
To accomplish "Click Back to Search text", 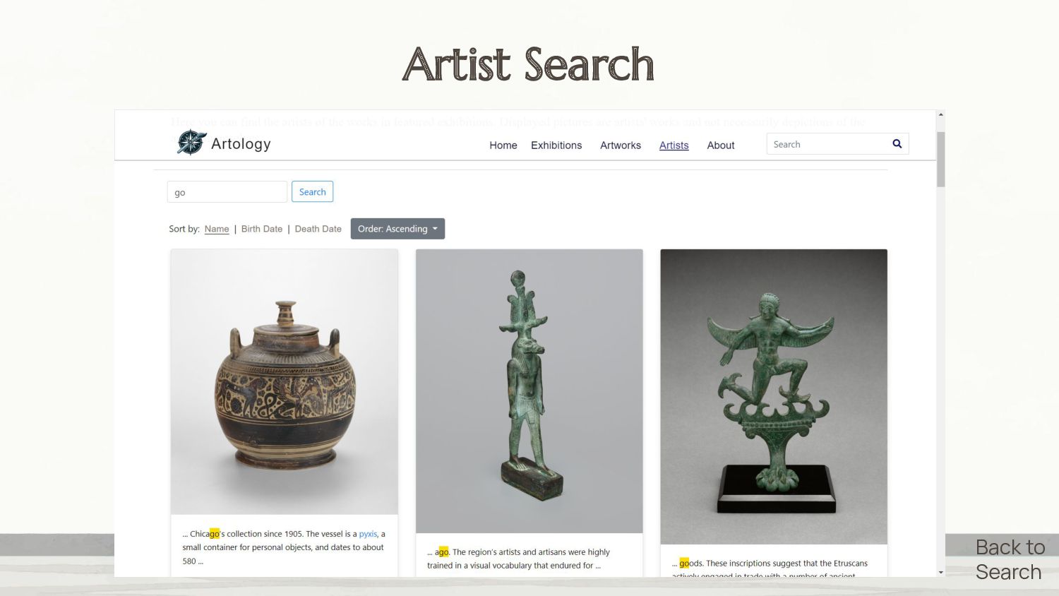I will click(1010, 559).
